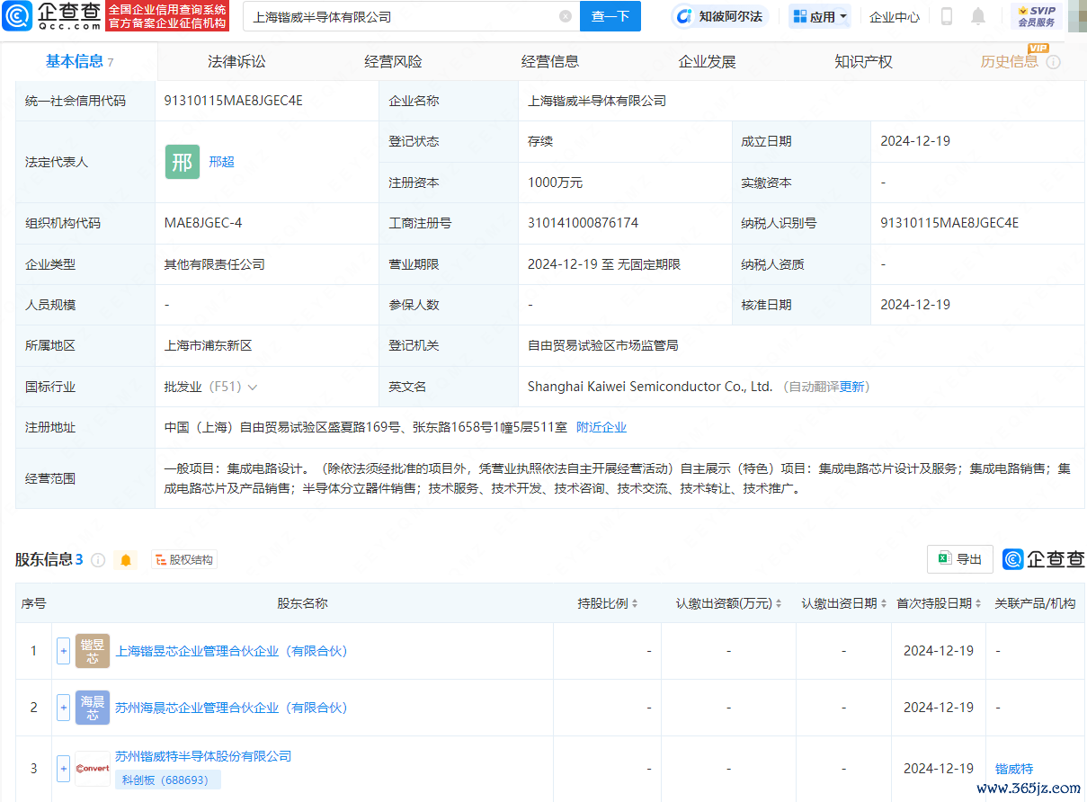
Task: Click 附近企业 link
Action: click(601, 428)
